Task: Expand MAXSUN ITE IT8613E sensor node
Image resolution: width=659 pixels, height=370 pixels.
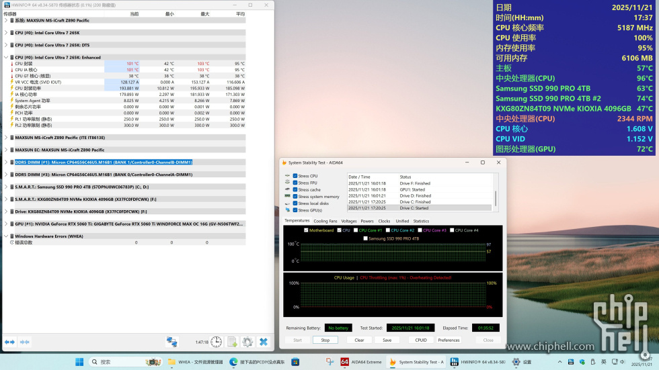Action: pyautogui.click(x=6, y=138)
